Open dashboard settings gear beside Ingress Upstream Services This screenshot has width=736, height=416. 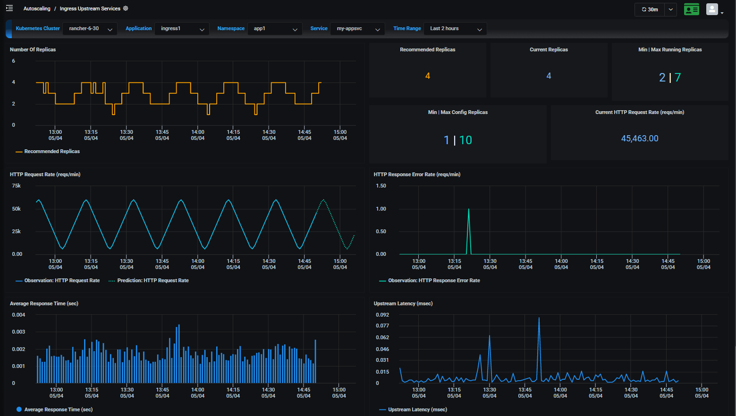click(x=126, y=8)
